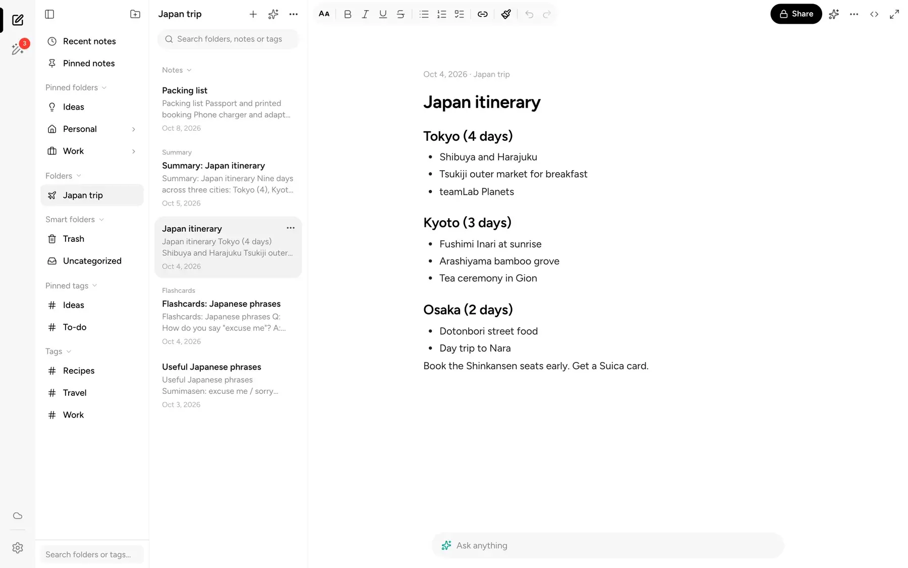
Task: Click the AI sparkle icon beside Japan trip header
Action: tap(273, 14)
